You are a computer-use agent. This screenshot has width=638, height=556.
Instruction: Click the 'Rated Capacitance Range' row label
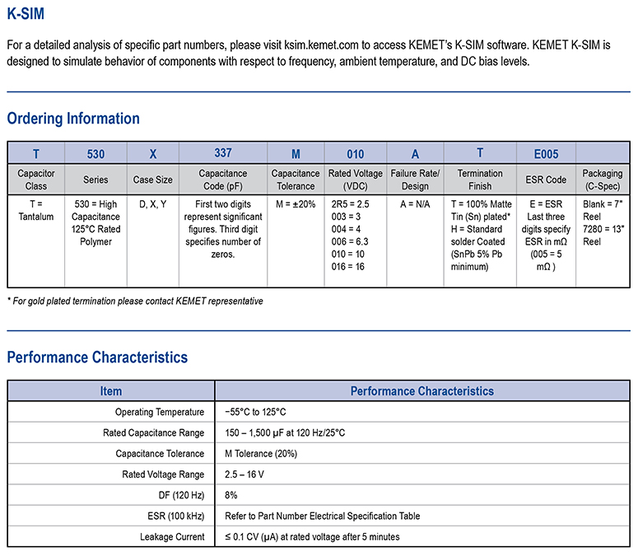point(153,432)
